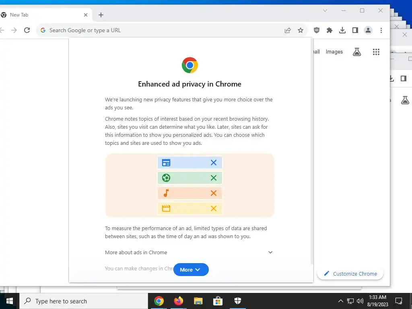The image size is (412, 309).
Task: Open the profile avatar menu
Action: [368, 30]
